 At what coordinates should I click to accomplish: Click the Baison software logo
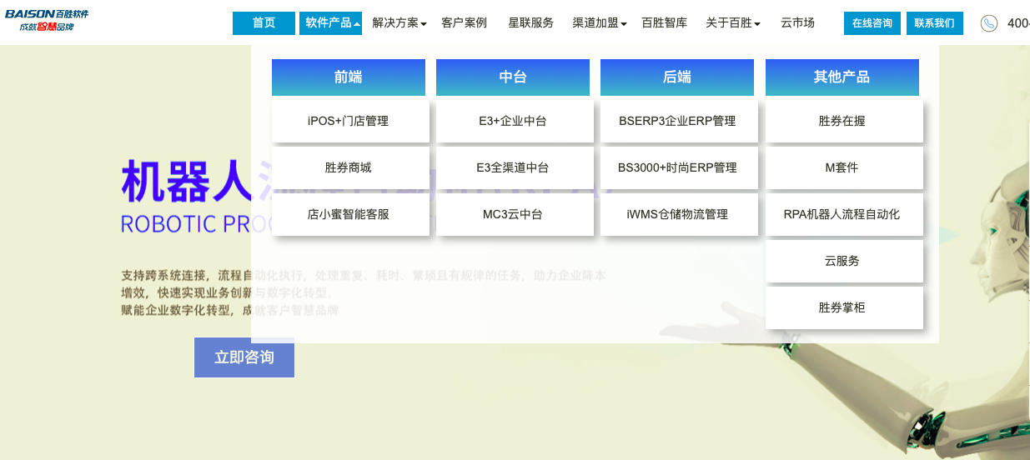tap(47, 21)
